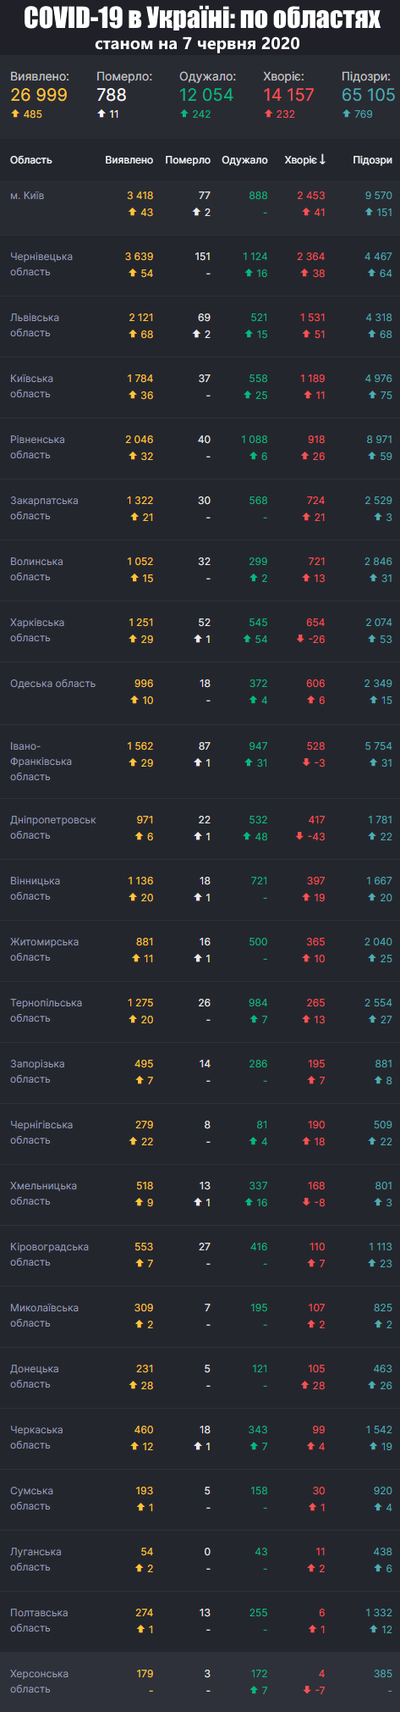Select the Львівська область row
Viewport: 400px width, 1712px height.
[x=200, y=326]
